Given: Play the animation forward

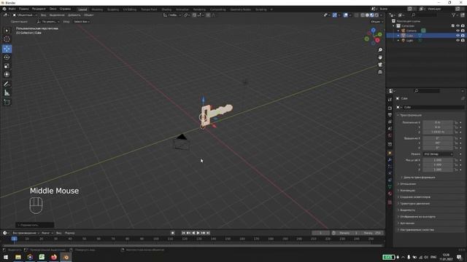Looking at the screenshot, I should tap(198, 233).
